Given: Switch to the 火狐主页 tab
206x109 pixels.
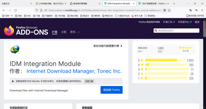Looking at the screenshot, I should (17, 4).
